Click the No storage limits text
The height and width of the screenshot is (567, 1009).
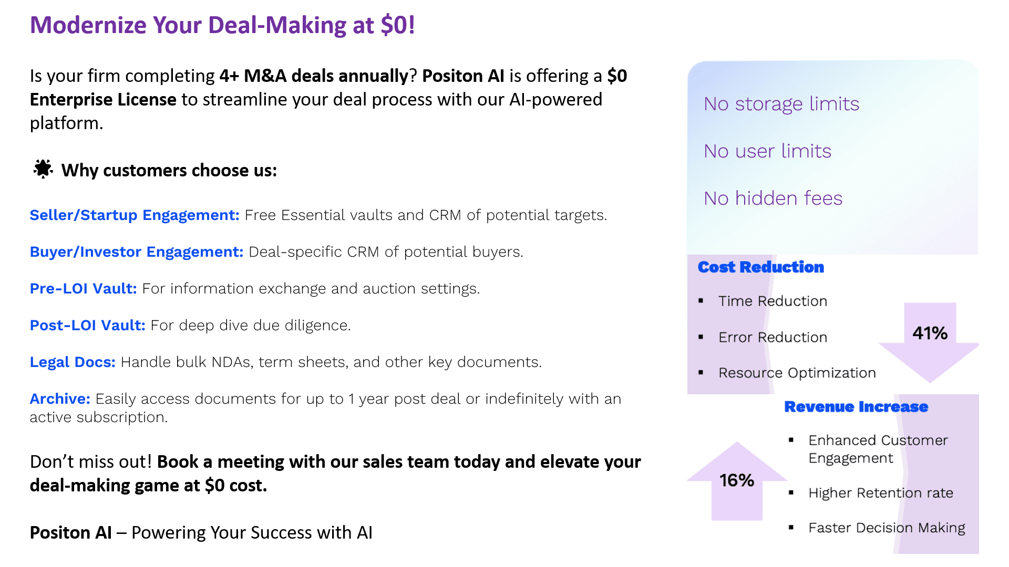point(781,104)
